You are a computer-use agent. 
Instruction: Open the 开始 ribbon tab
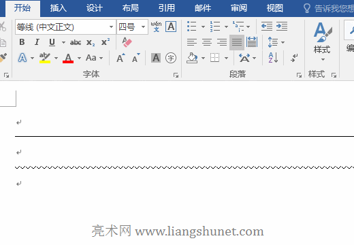pos(22,8)
